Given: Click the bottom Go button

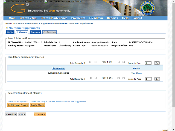Looking at the screenshot, I should [157, 79].
